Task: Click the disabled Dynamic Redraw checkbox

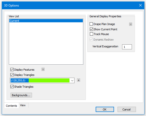Action: [x=91, y=40]
